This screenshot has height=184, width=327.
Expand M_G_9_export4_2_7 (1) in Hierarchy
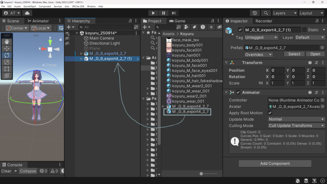coord(81,59)
